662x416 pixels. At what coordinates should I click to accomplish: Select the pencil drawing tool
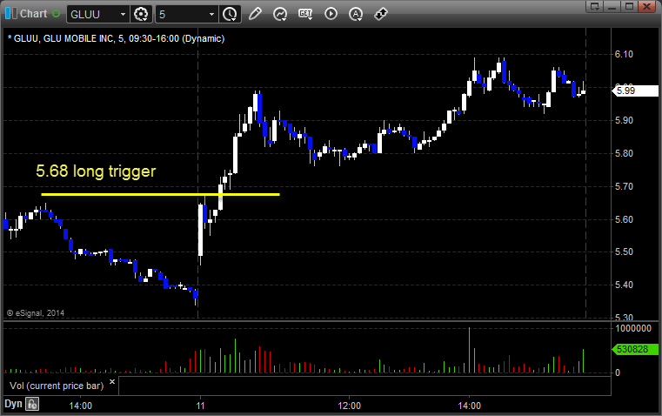[255, 14]
